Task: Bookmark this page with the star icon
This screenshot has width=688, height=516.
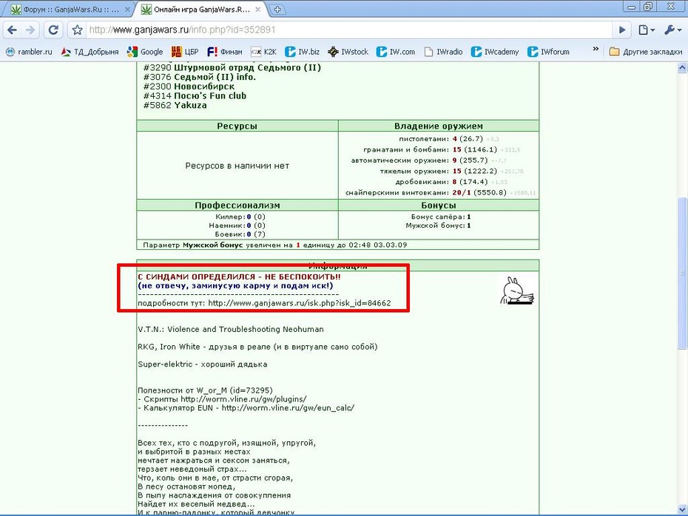Action: 77,30
